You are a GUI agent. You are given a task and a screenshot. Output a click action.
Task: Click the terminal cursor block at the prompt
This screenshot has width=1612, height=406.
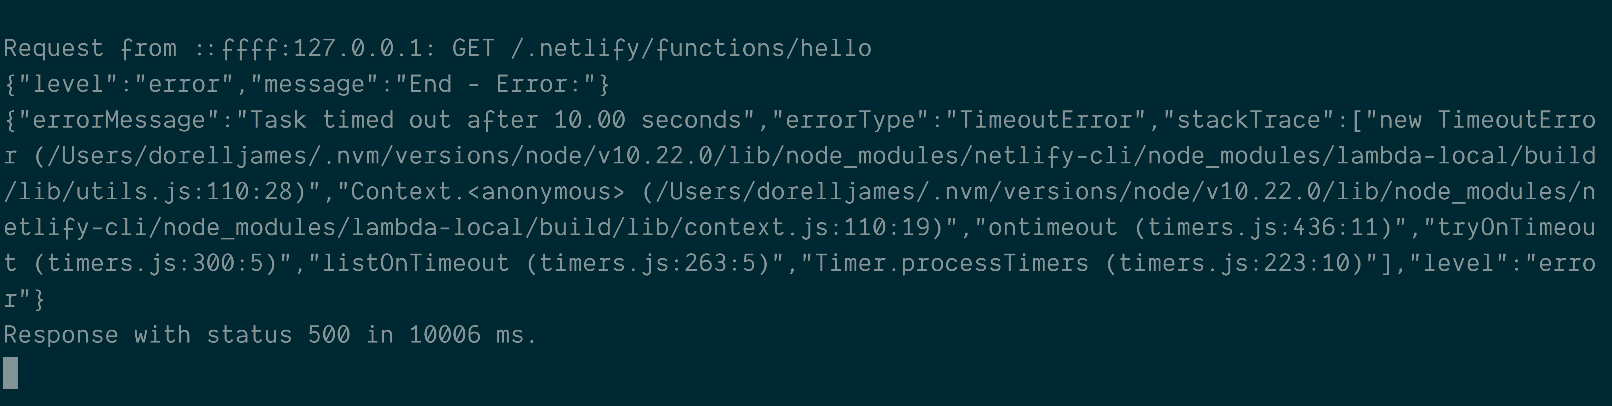(x=11, y=373)
